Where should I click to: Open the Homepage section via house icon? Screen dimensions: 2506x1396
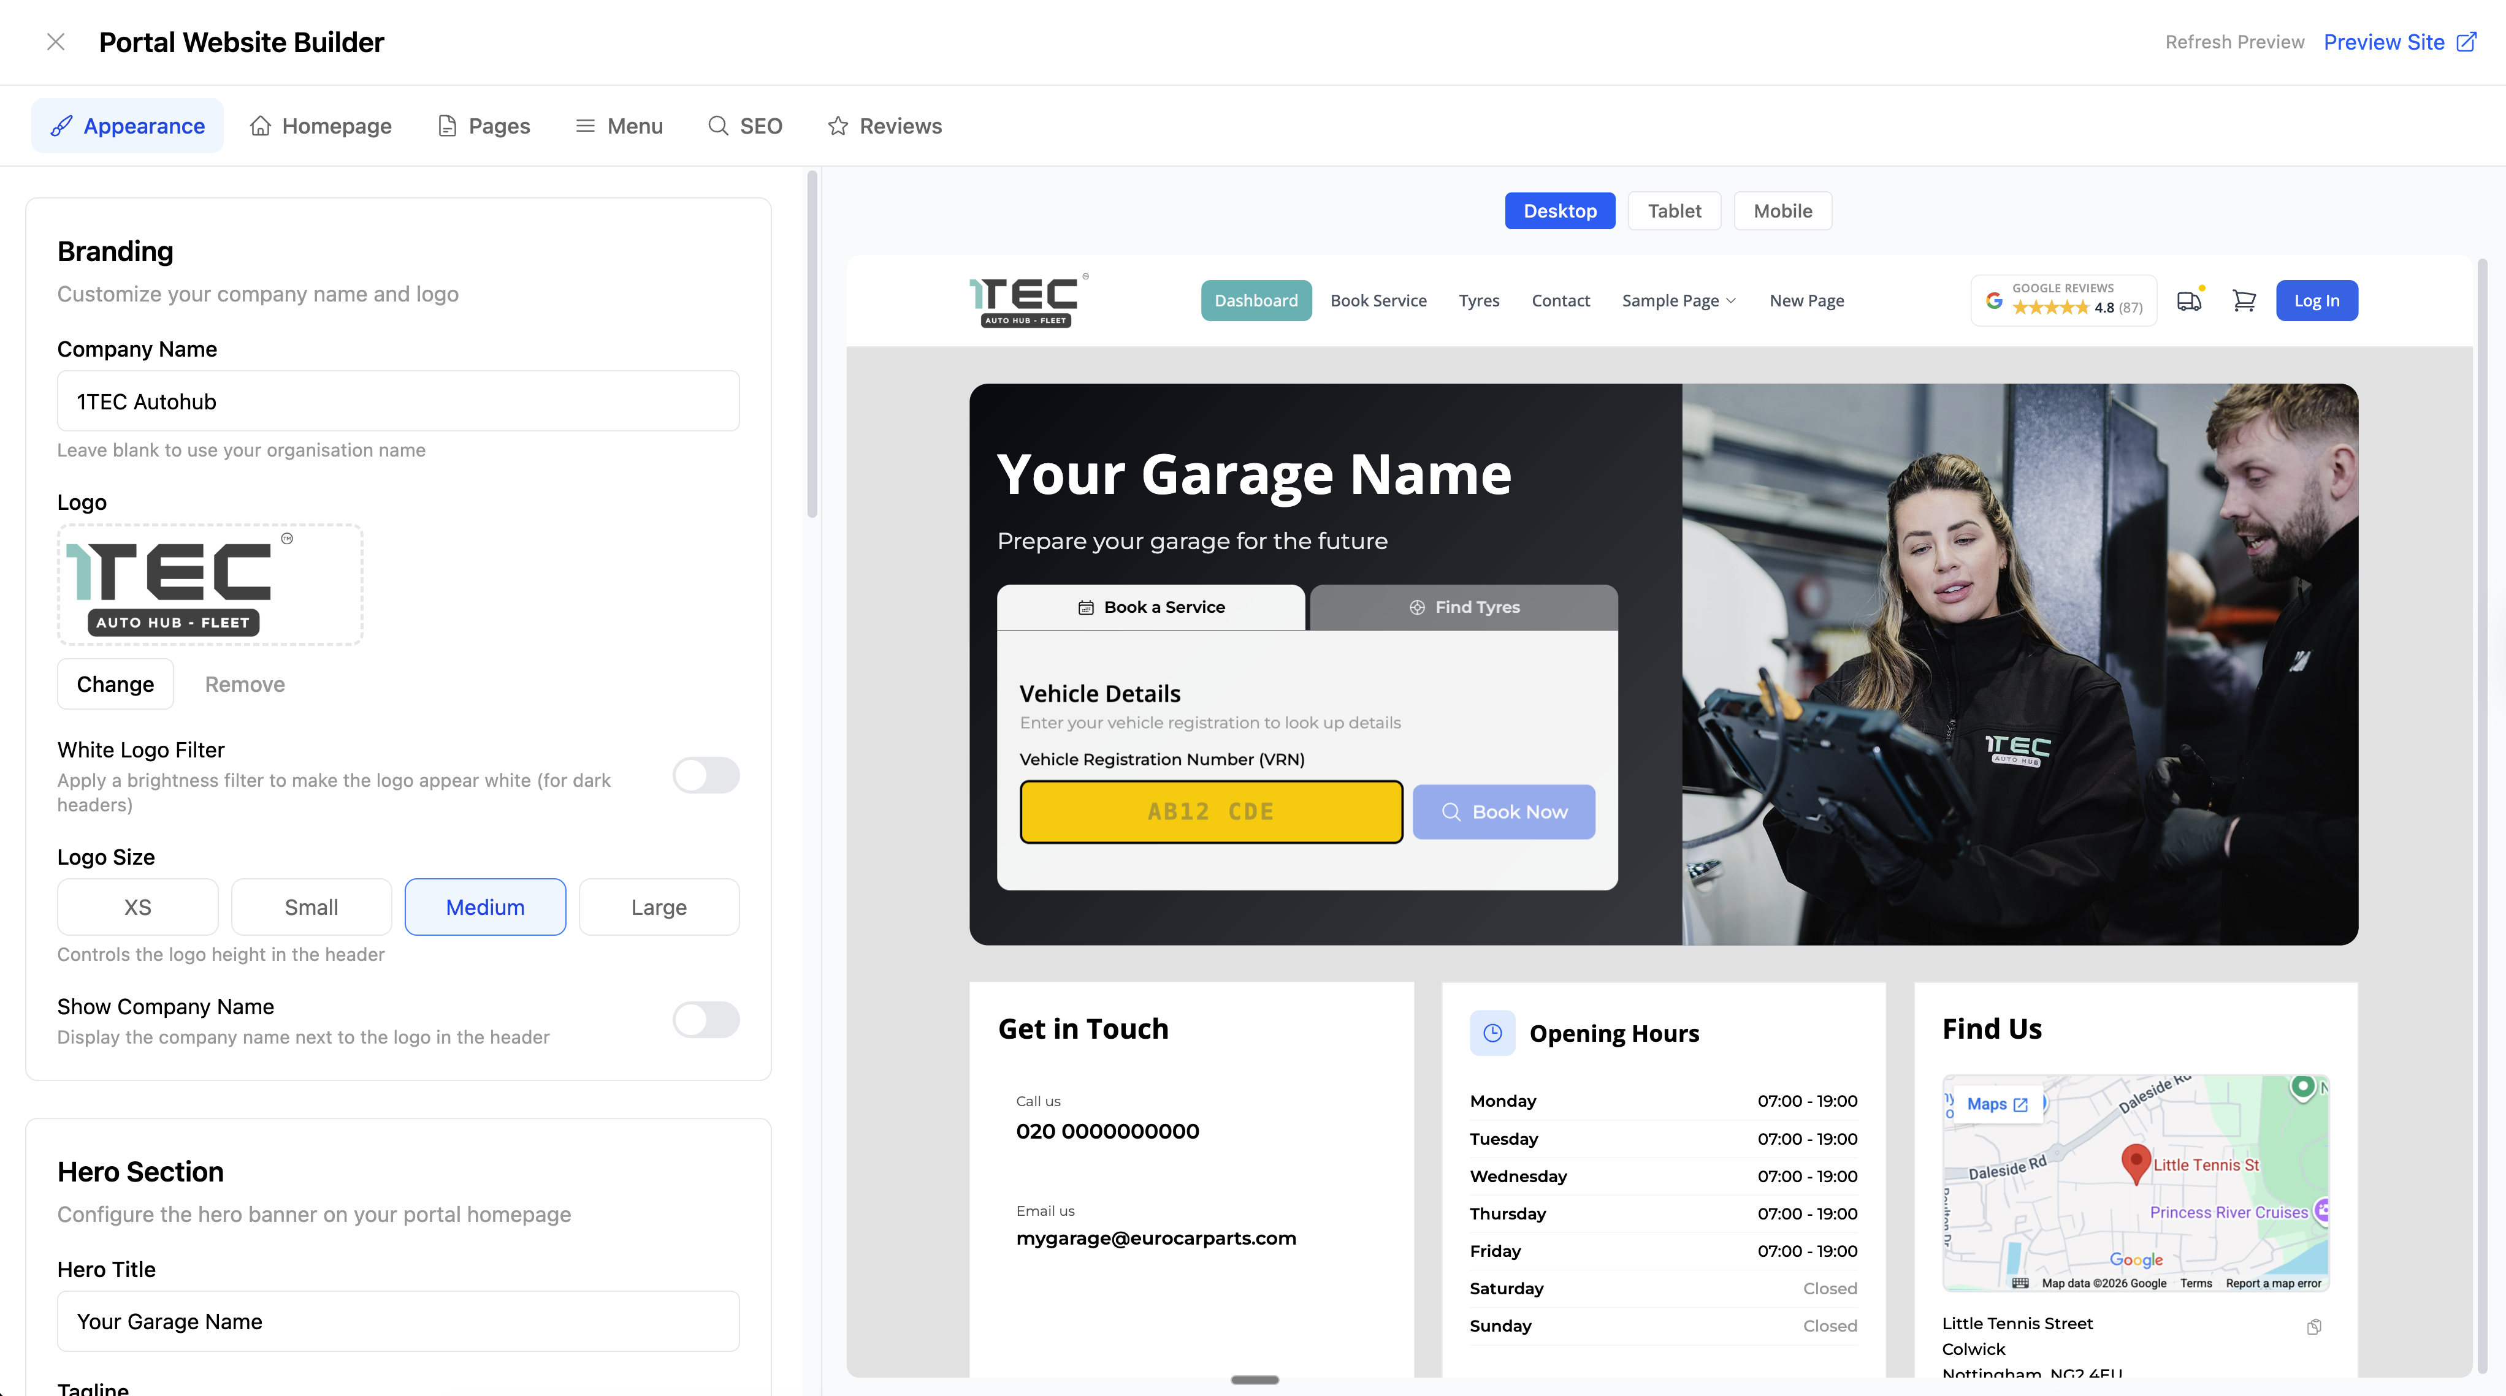point(320,126)
